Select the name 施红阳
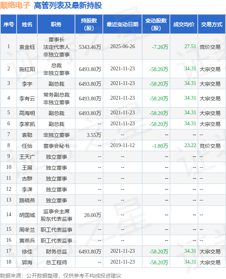This screenshot has width=226, height=279. click(27, 69)
